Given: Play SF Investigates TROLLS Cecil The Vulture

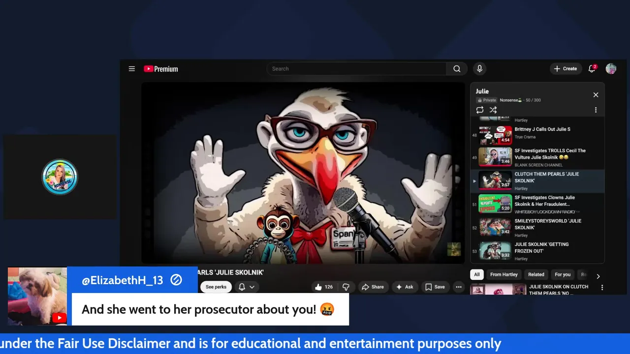Looking at the screenshot, I should [537, 157].
